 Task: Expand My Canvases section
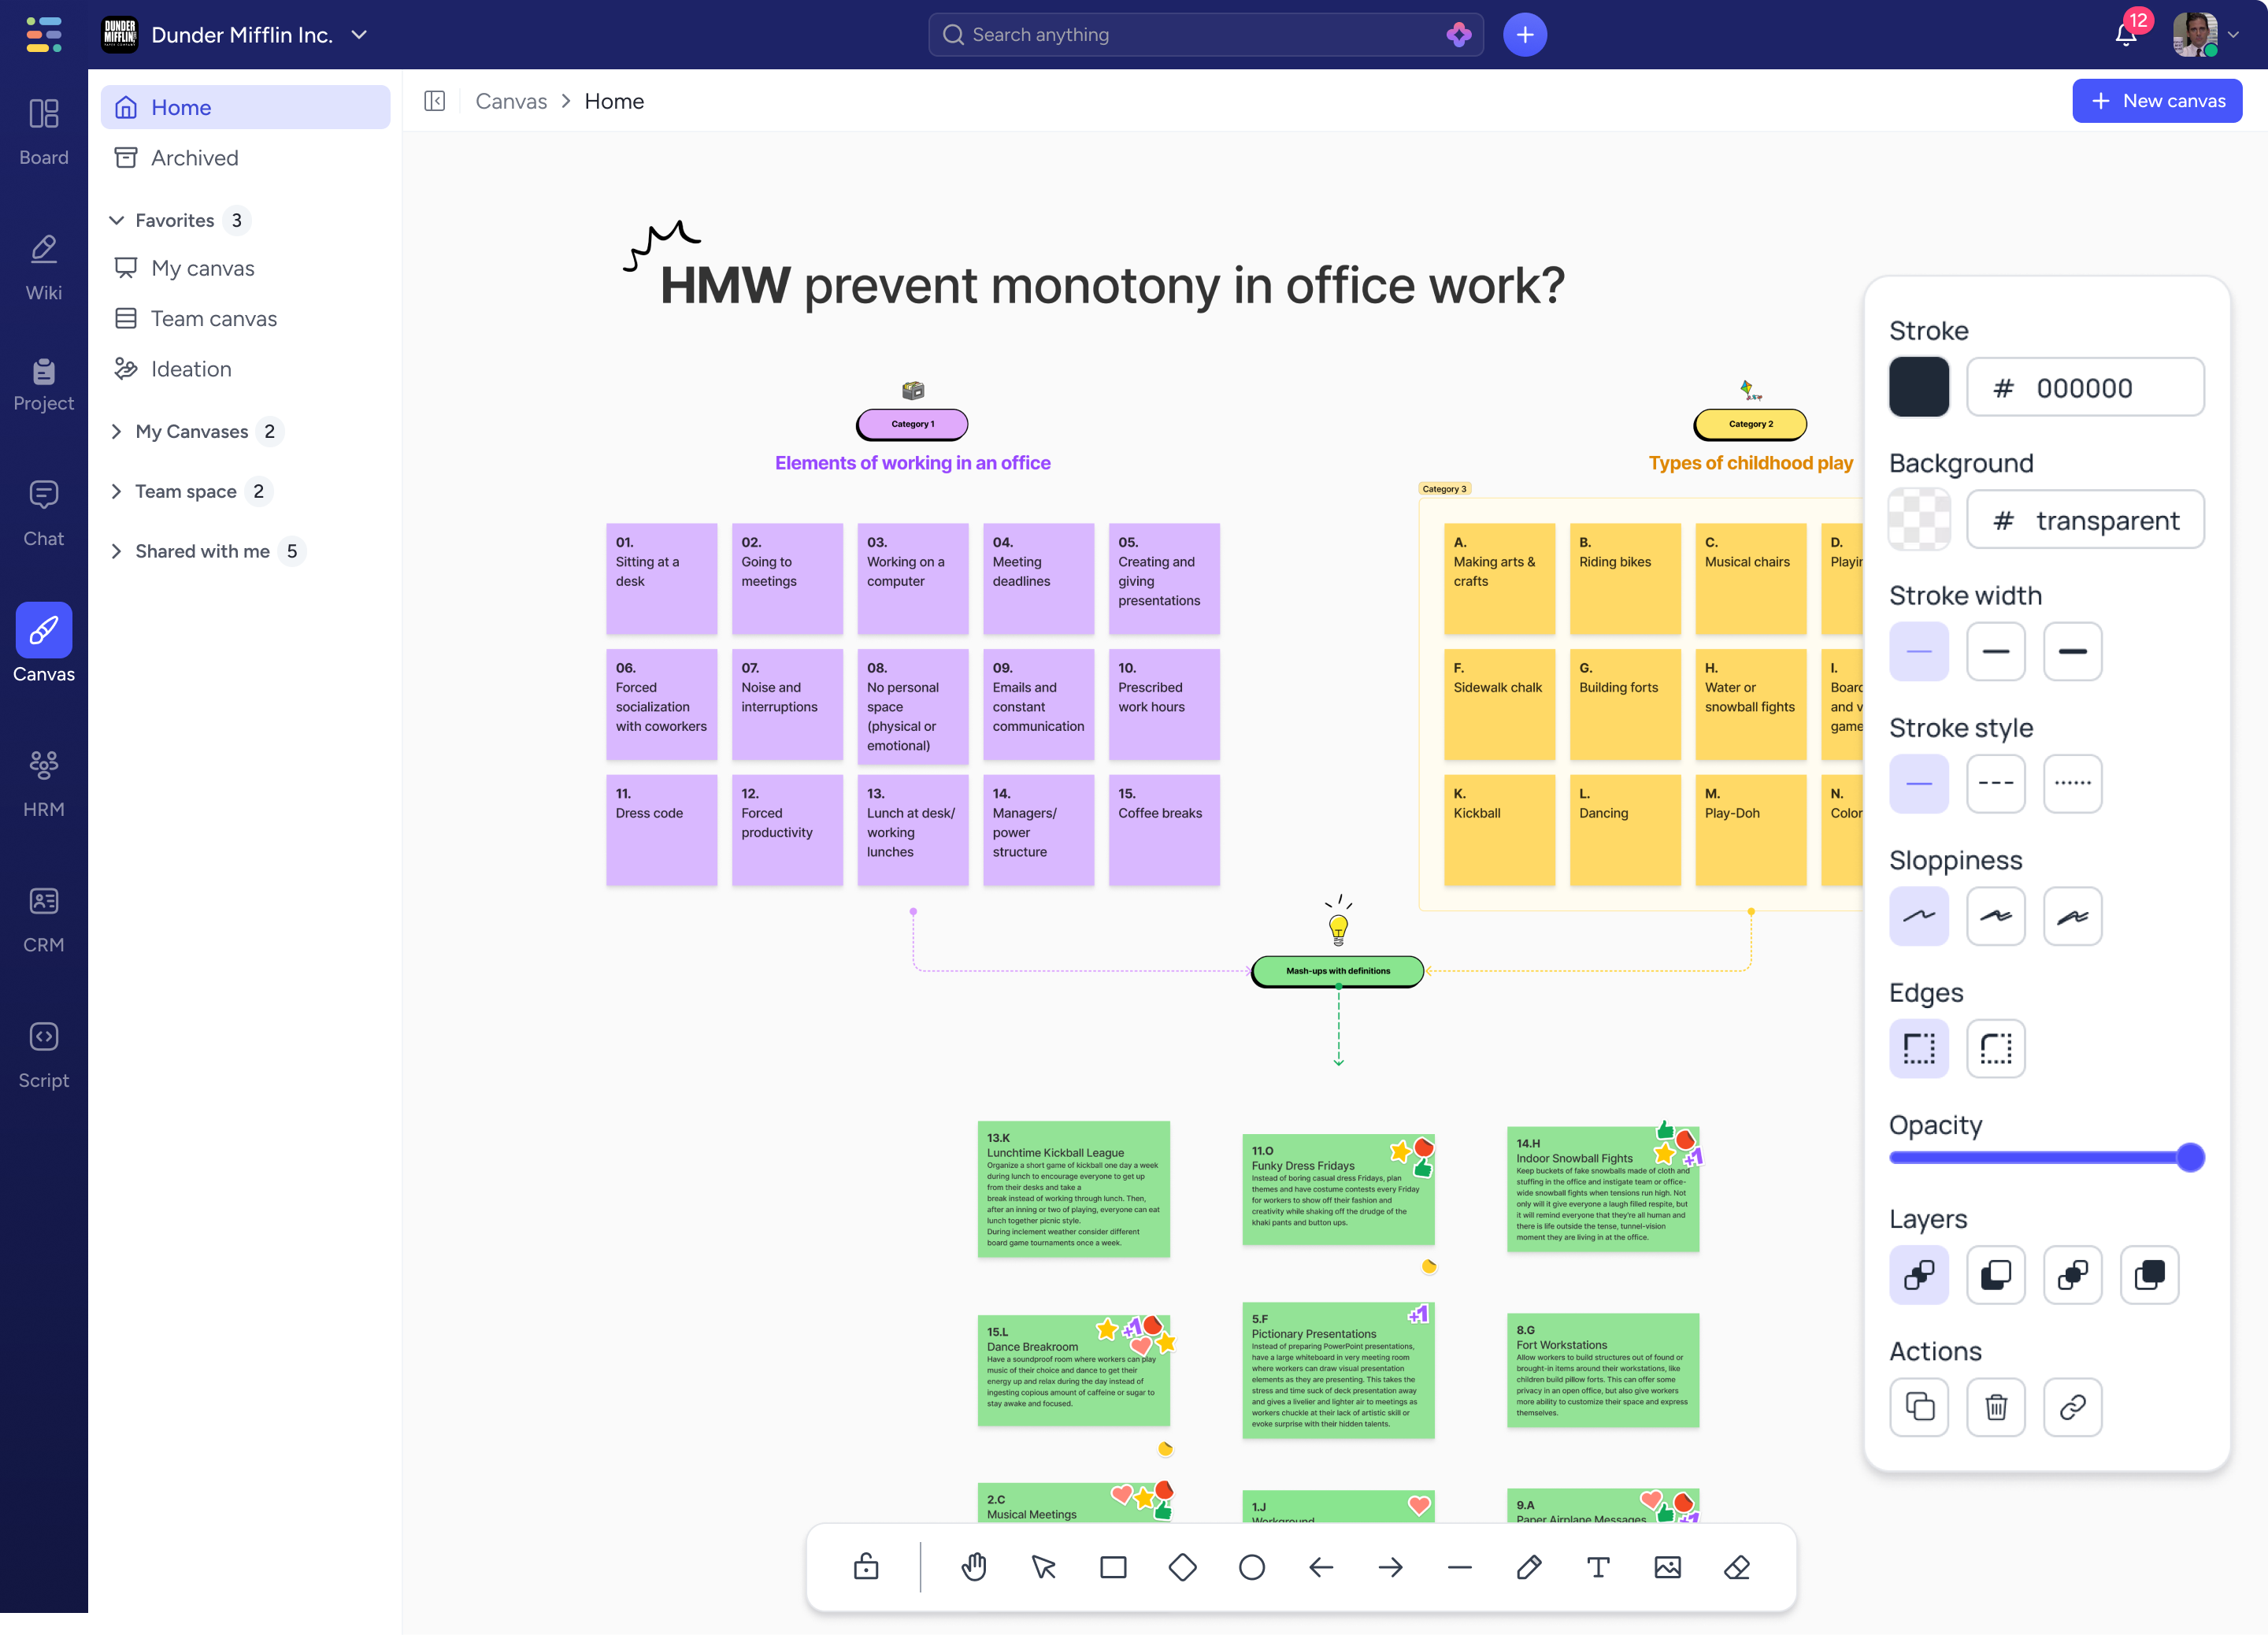click(x=117, y=431)
